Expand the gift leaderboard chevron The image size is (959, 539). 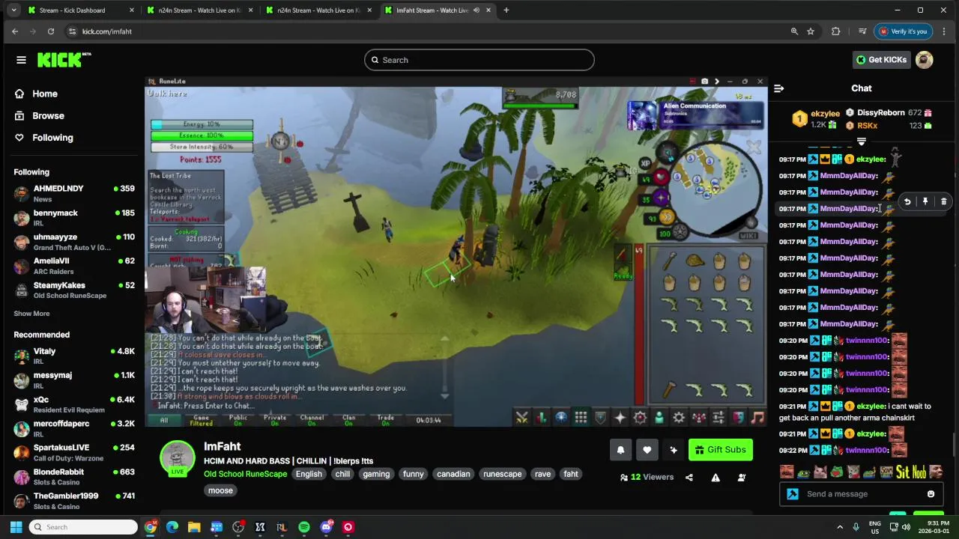click(862, 141)
